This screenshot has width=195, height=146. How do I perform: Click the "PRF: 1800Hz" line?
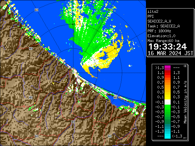click(159, 31)
